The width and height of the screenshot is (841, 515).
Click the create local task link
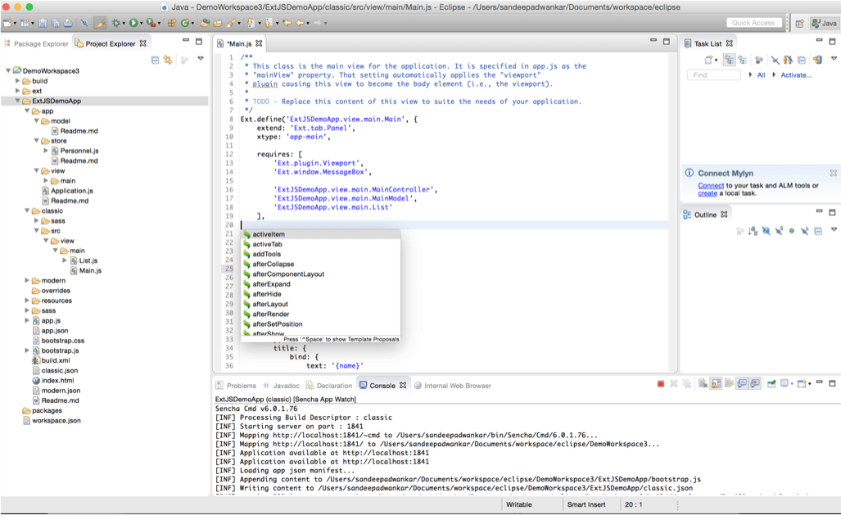(x=708, y=193)
